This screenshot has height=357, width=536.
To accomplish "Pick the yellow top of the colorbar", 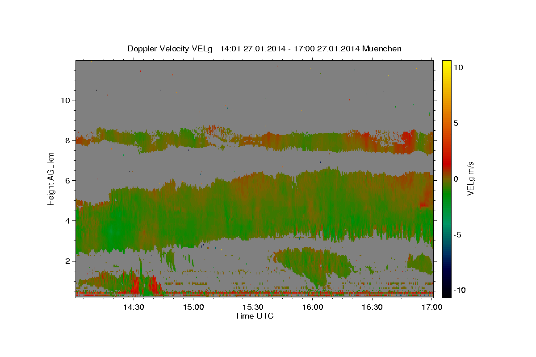I will coord(447,63).
